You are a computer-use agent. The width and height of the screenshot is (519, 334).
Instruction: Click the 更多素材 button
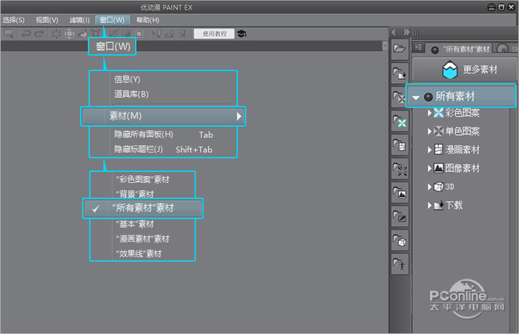(464, 70)
